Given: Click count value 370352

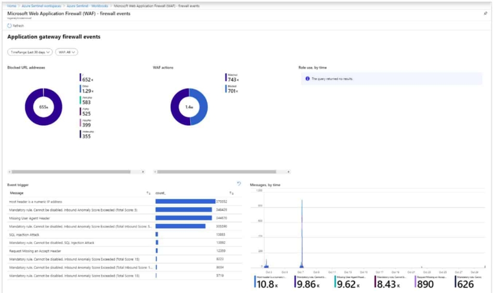Looking at the screenshot, I should coord(221,201).
